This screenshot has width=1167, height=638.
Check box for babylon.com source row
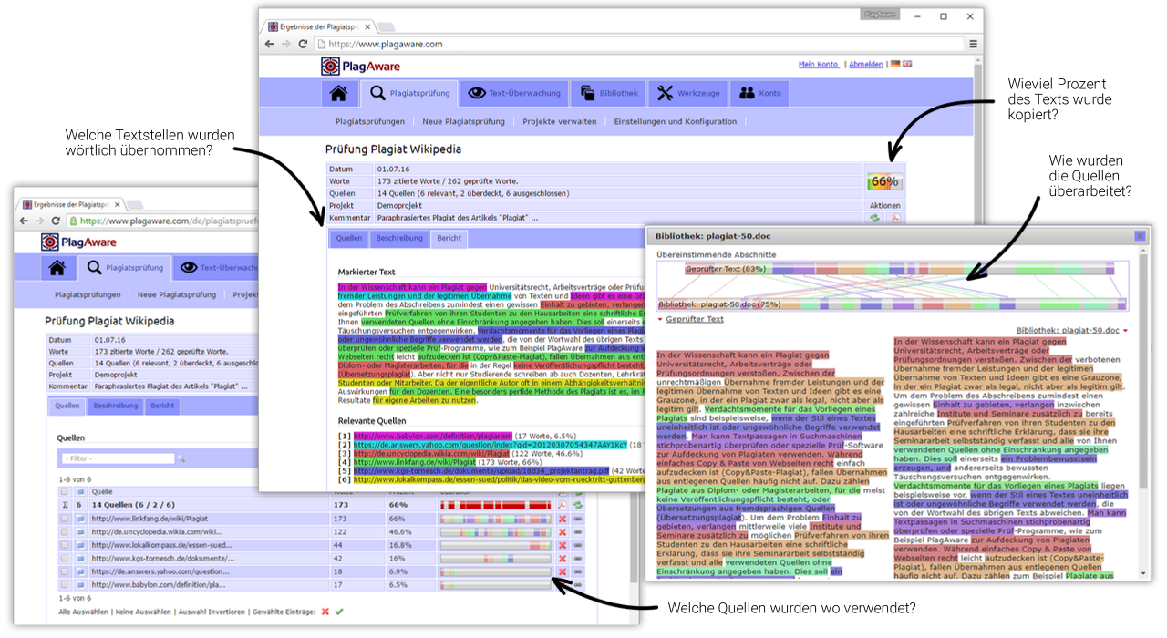64,585
